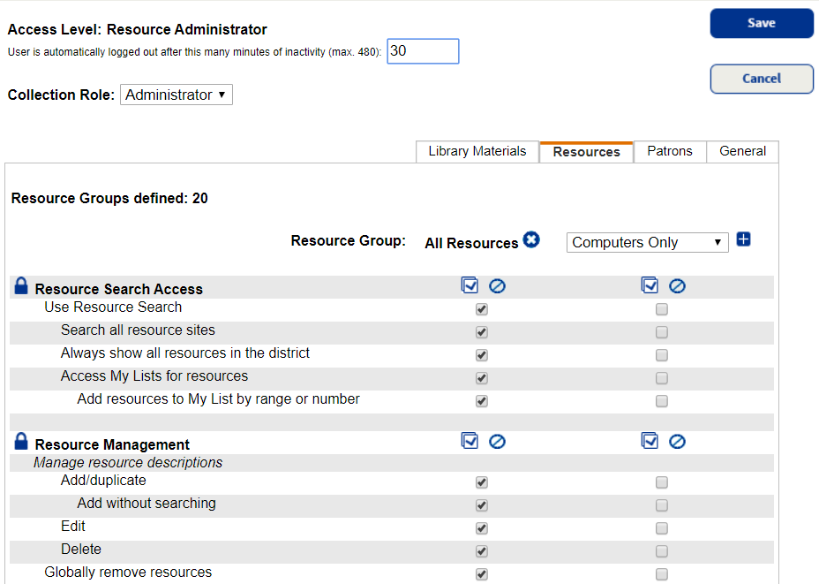This screenshot has height=584, width=819.
Task: Check Add without searching for Computers Only
Action: (x=662, y=505)
